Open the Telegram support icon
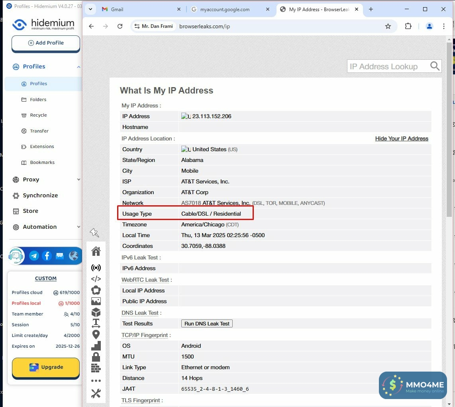This screenshot has width=455, height=407. 34,256
